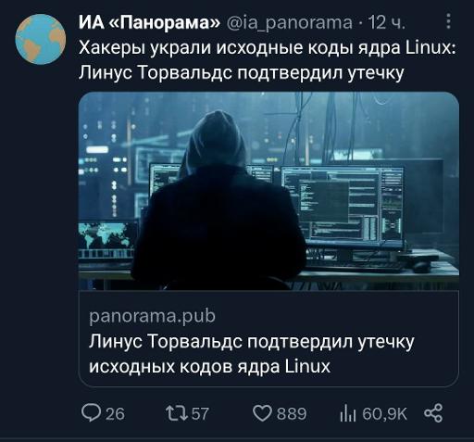Click the 889 likes count

coord(292,414)
